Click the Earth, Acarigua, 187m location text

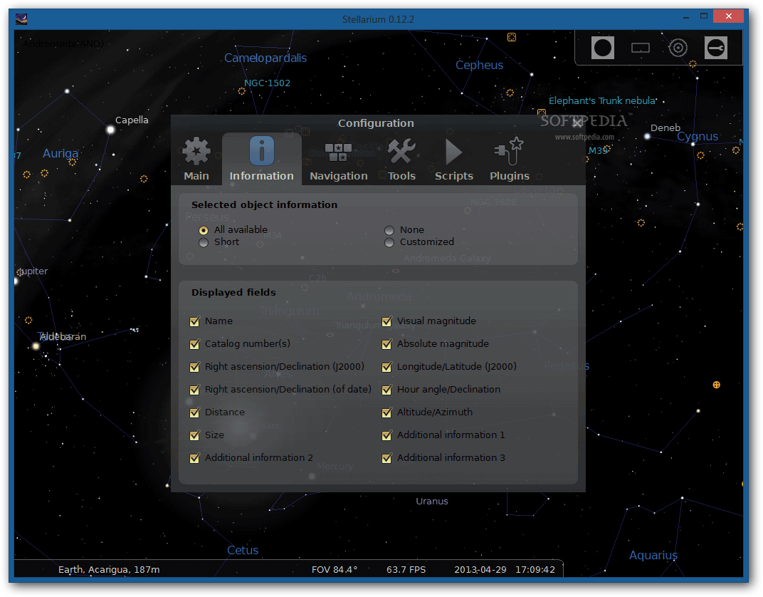[x=109, y=569]
